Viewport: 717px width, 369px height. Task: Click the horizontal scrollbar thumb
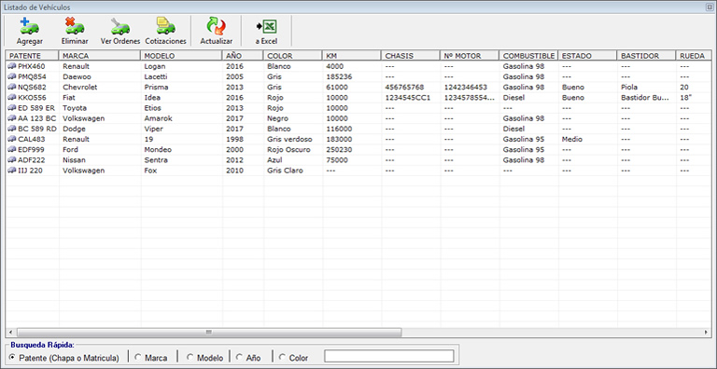click(x=209, y=333)
